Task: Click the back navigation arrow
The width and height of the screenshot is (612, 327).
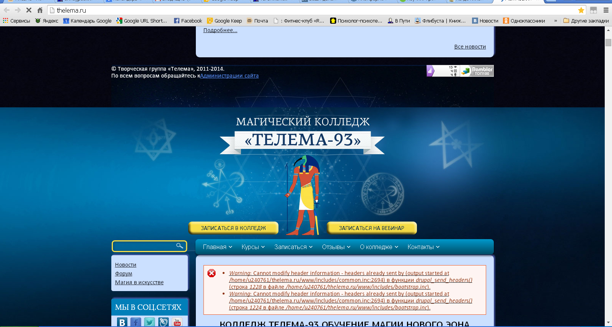Action: point(7,10)
